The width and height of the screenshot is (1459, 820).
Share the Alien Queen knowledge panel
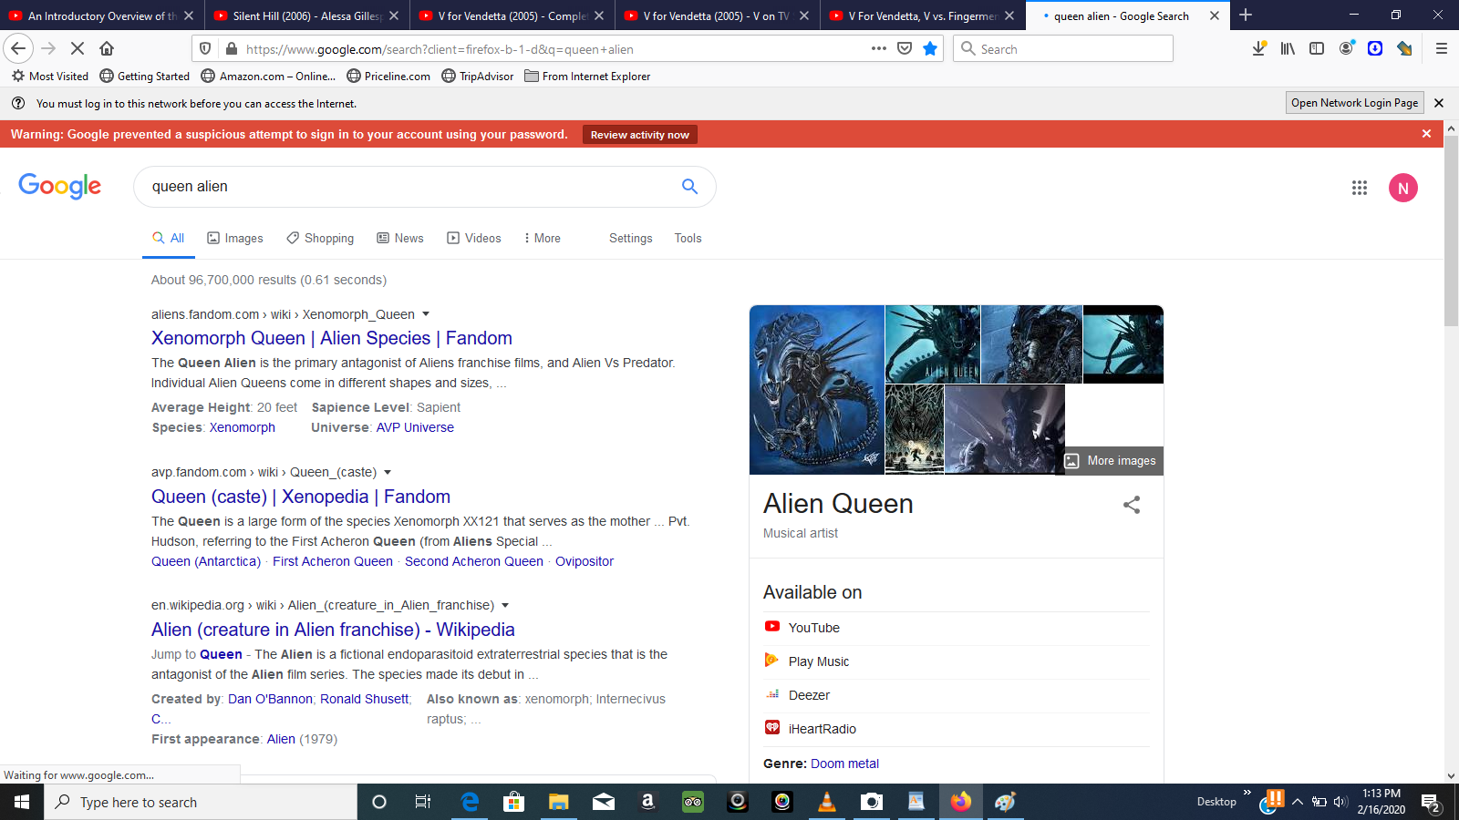tap(1132, 505)
